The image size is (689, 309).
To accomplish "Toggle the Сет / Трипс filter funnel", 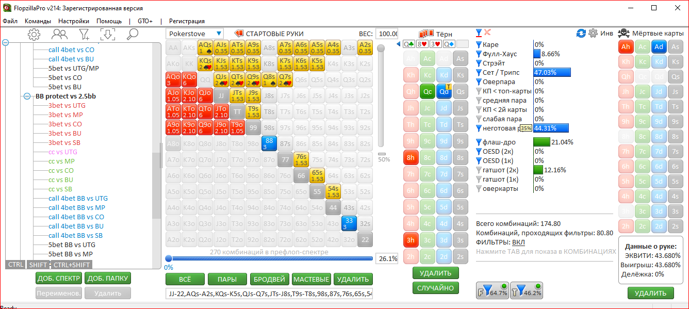I will [479, 73].
